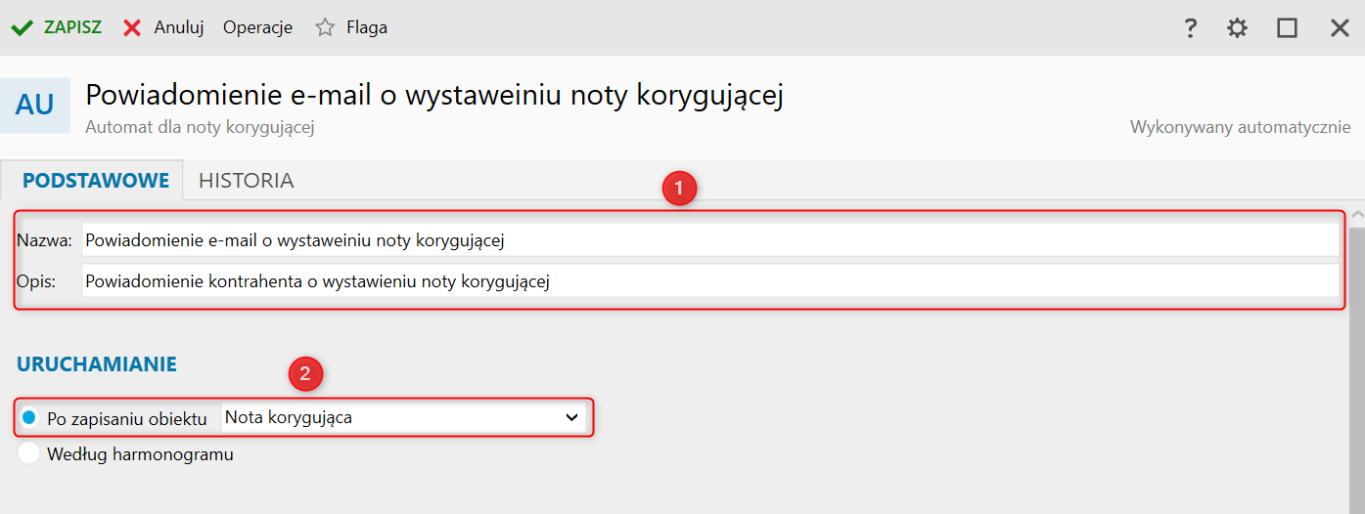
Task: Open the Operacje menu
Action: pyautogui.click(x=257, y=28)
